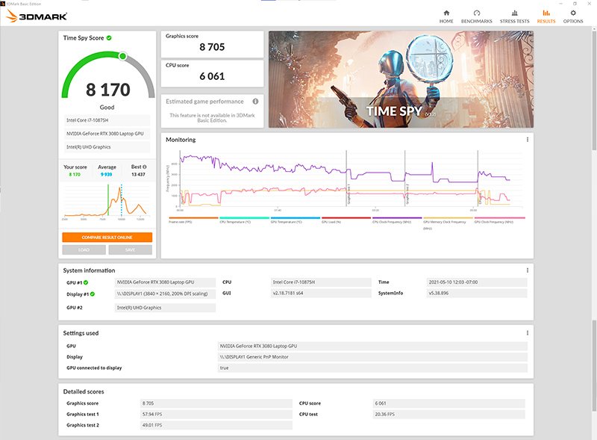597x440 pixels.
Task: Click the SystemInfo version v5.38.896
Action: click(x=477, y=293)
